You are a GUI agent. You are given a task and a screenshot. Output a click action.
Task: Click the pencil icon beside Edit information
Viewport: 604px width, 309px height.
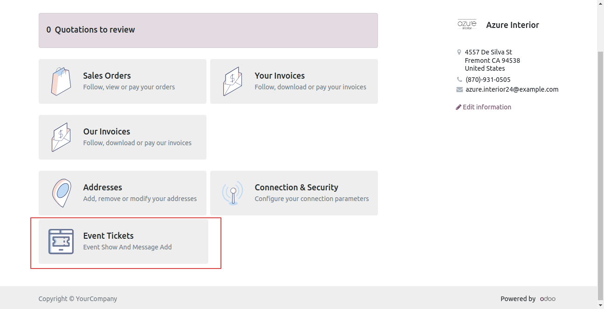click(459, 107)
